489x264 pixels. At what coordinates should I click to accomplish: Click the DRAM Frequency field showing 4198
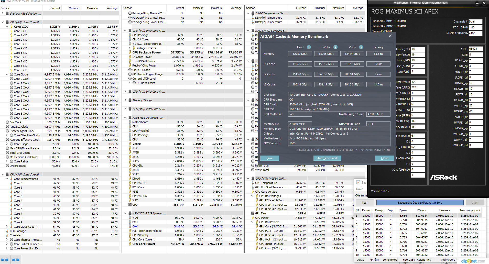pyautogui.click(x=475, y=33)
